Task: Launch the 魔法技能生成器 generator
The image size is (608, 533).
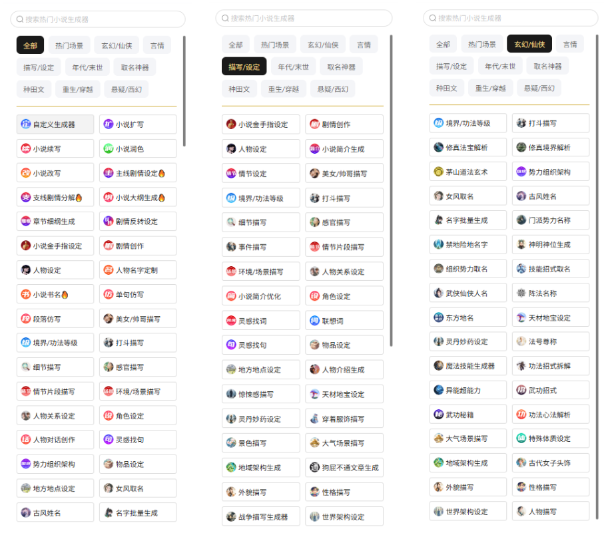Action: pyautogui.click(x=468, y=366)
